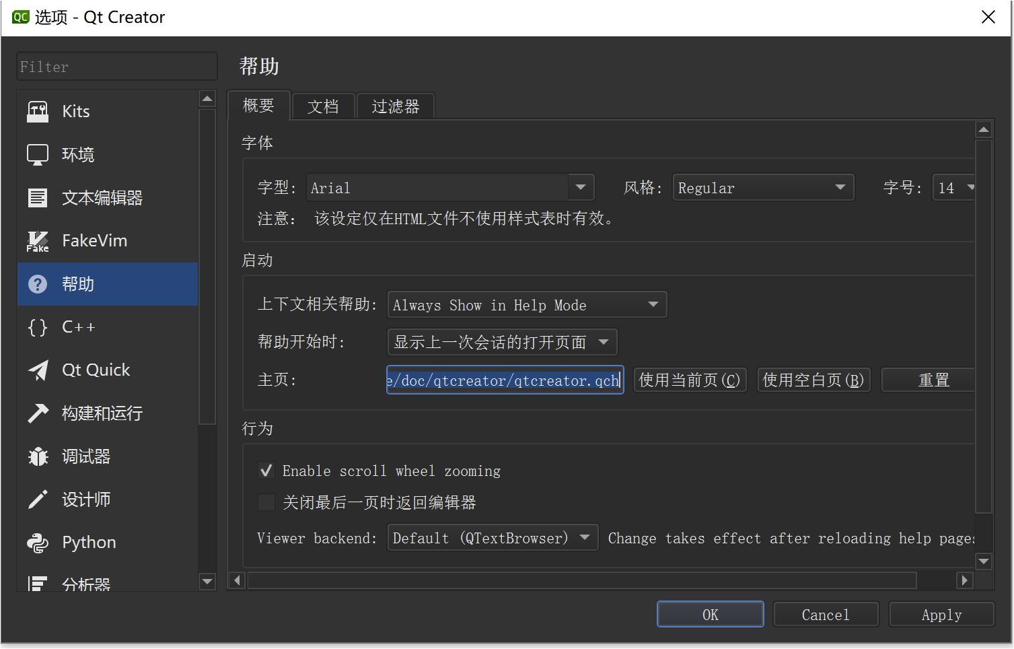Switch to the 文档 tab
Viewport: 1014px width, 649px height.
[323, 106]
